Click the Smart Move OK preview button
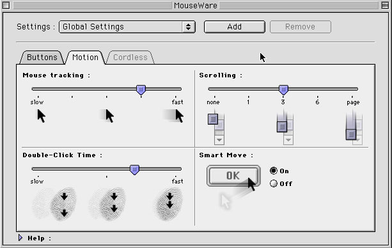The image size is (392, 248). 233,176
